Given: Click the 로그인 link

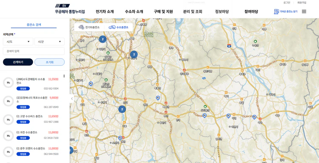Looking at the screenshot, I should pos(287,3).
